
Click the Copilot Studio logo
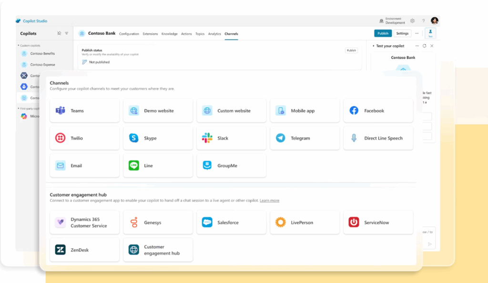tap(18, 21)
